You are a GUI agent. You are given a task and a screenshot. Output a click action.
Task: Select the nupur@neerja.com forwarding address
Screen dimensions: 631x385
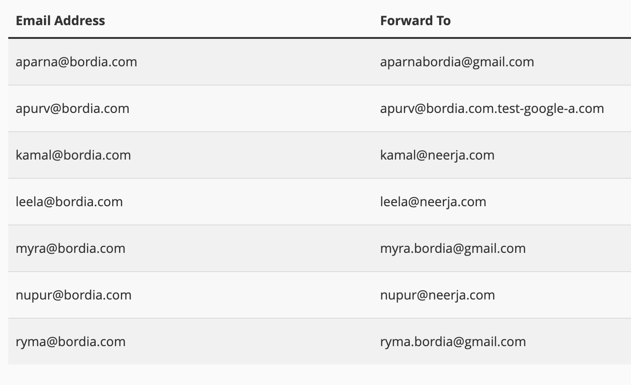click(x=437, y=295)
